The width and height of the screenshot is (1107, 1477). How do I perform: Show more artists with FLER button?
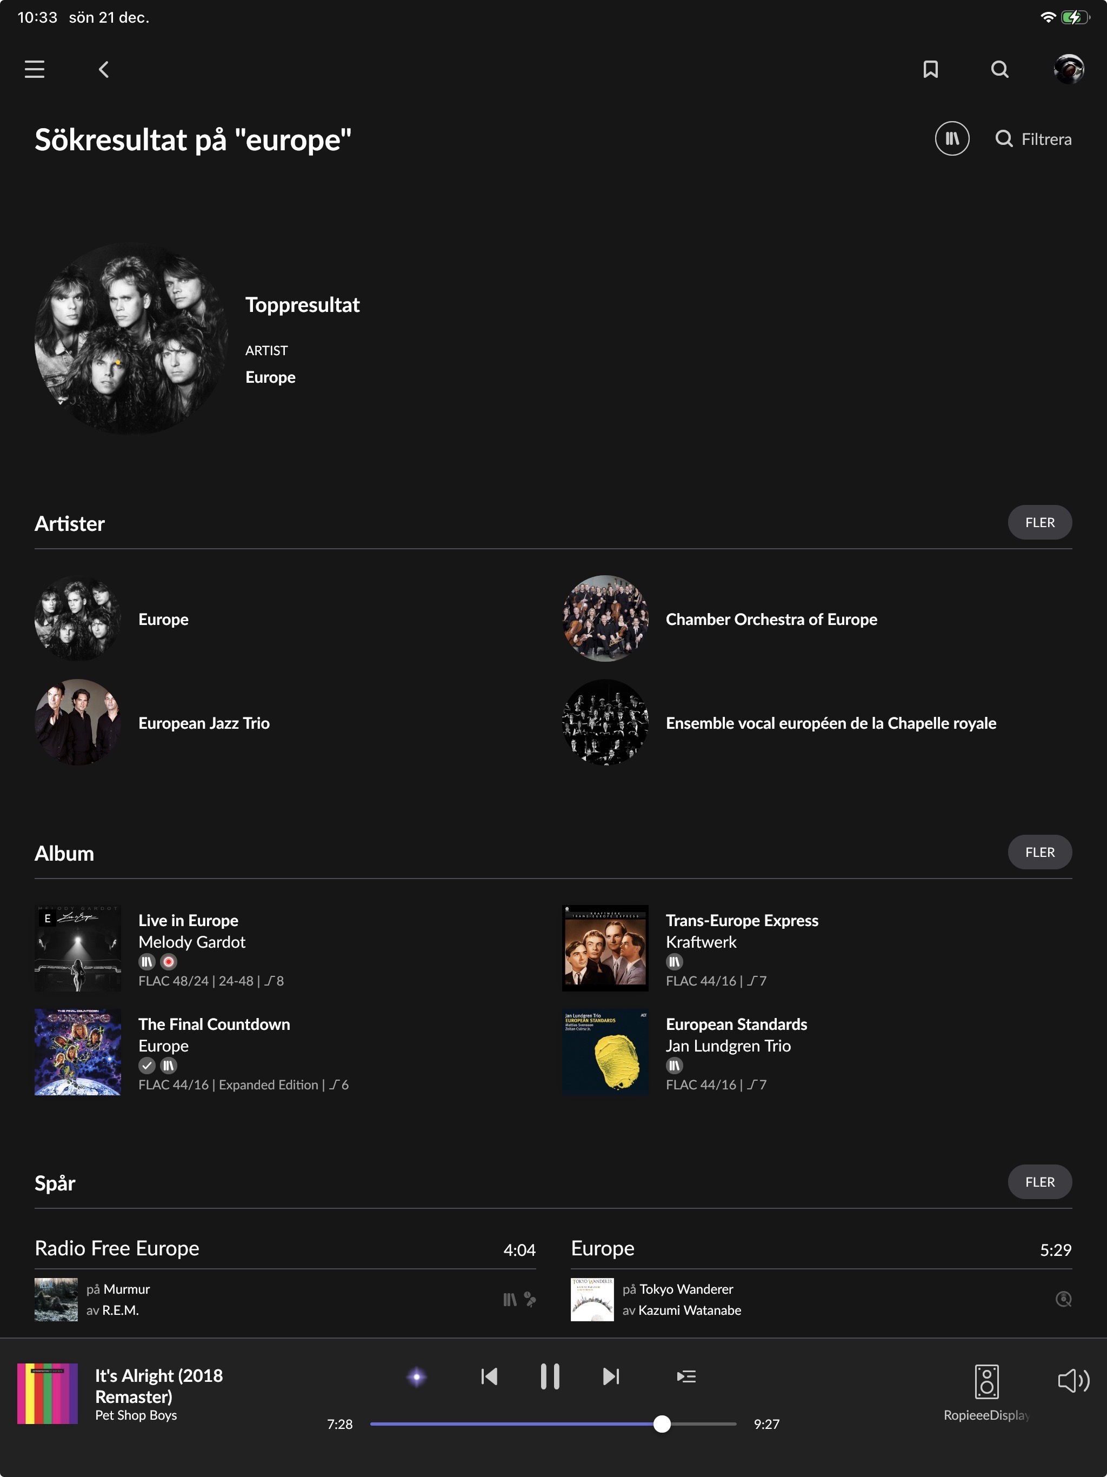pos(1039,523)
